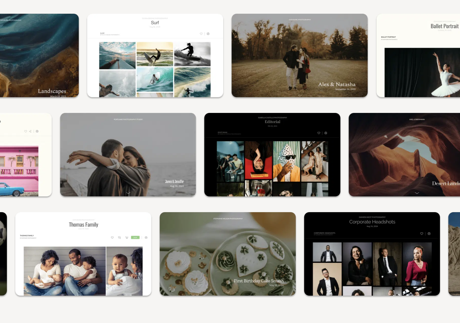Open the cart icon in Thomas Family gallery
Screen dimensions: 460x323
pyautogui.click(x=127, y=237)
